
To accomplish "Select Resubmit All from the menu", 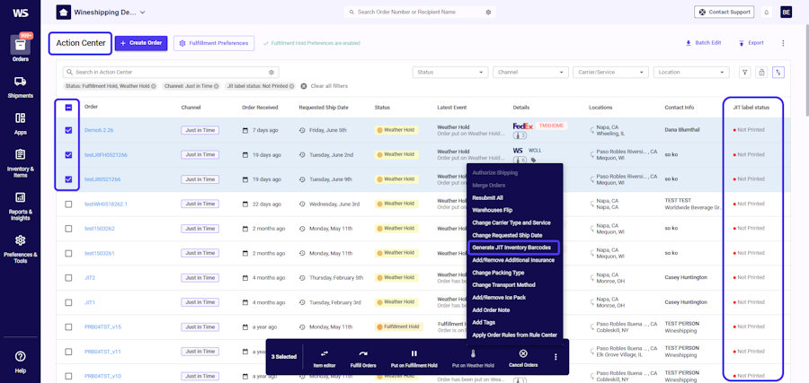I will pos(487,197).
